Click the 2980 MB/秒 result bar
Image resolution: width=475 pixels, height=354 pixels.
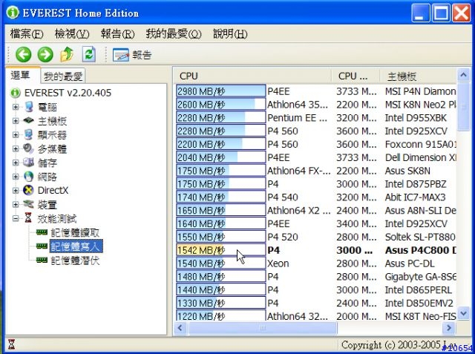point(221,91)
